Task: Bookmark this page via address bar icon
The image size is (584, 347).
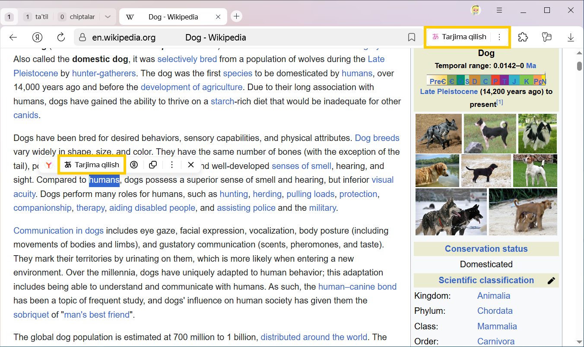Action: point(411,38)
